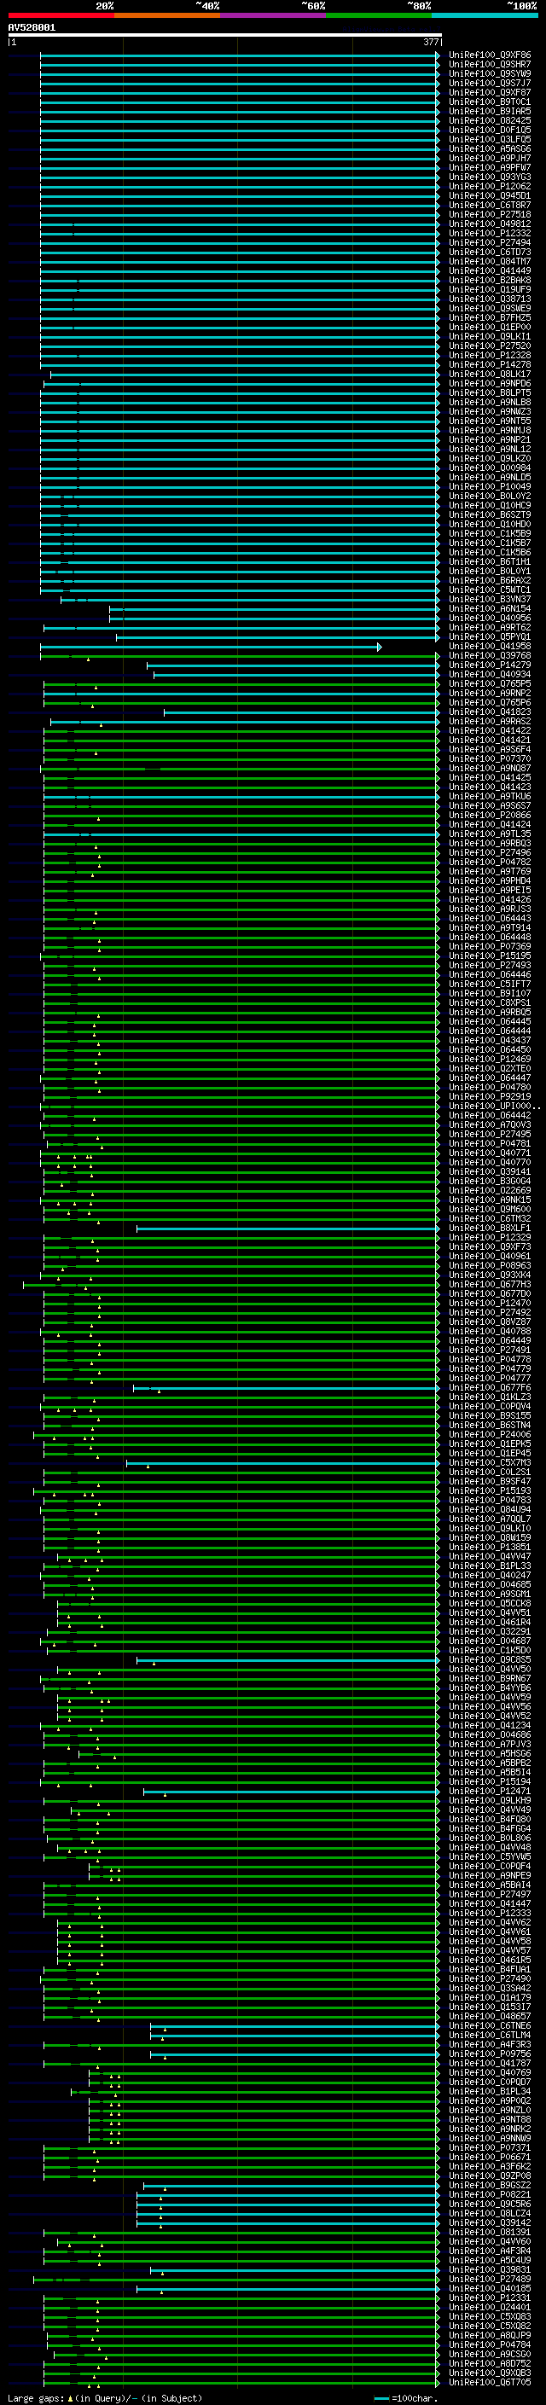Select hit UniRef100_B8XLF1

tap(489, 1228)
